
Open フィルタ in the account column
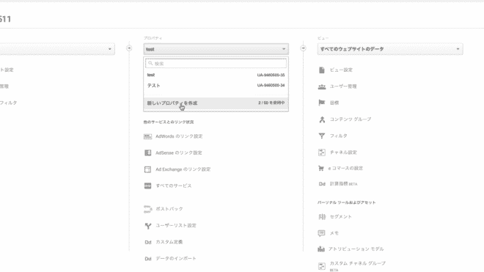[x=8, y=103]
